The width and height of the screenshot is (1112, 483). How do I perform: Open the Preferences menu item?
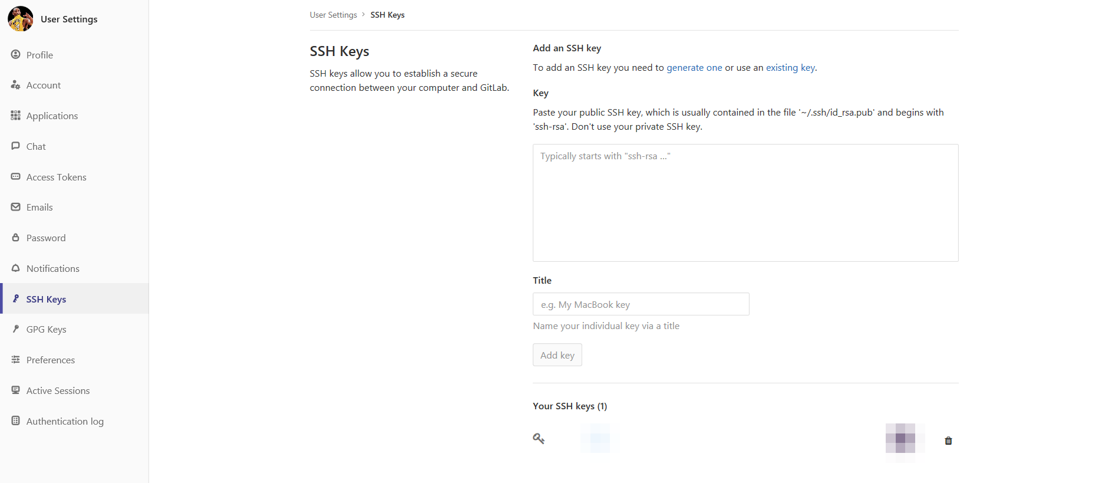pyautogui.click(x=51, y=360)
